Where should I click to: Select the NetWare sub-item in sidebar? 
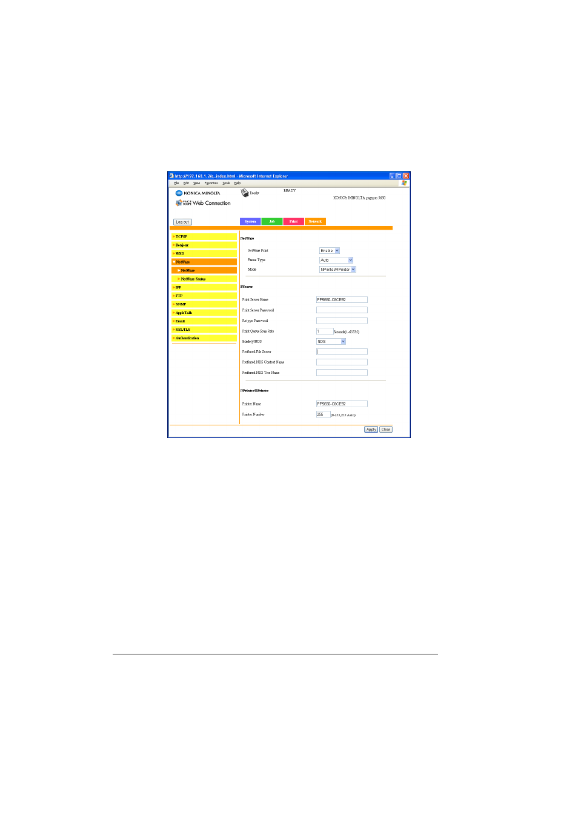click(x=204, y=271)
